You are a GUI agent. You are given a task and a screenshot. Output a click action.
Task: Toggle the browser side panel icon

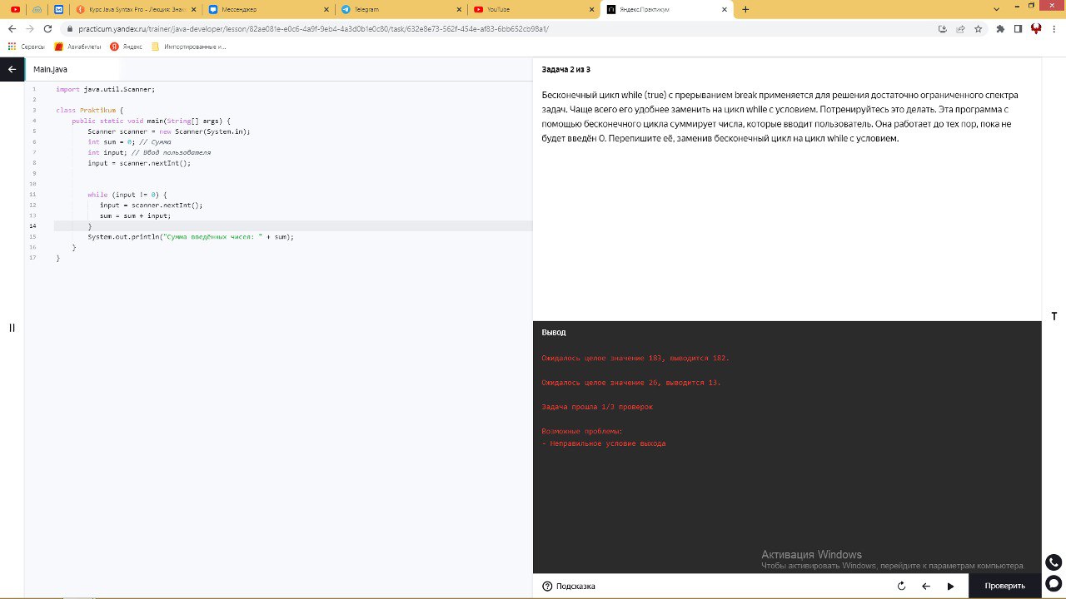tap(1018, 28)
